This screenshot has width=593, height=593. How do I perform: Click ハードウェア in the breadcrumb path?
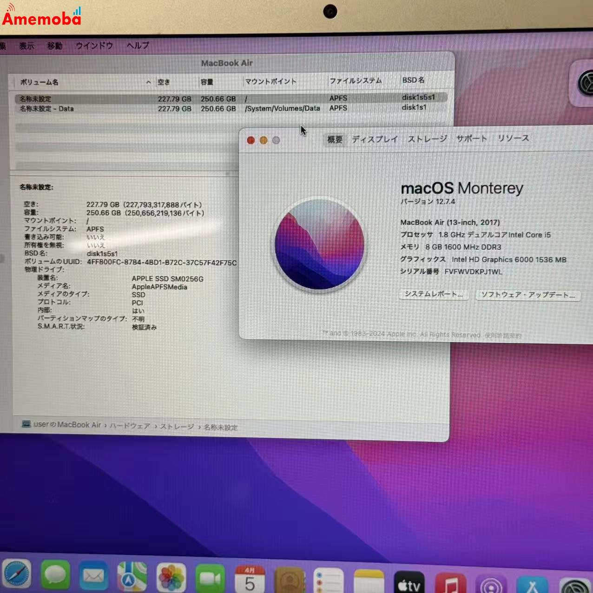pyautogui.click(x=131, y=426)
